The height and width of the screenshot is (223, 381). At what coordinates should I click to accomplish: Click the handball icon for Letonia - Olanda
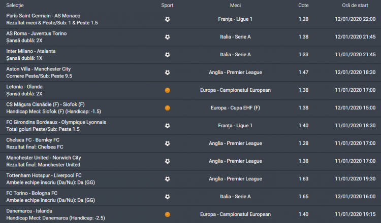(168, 90)
